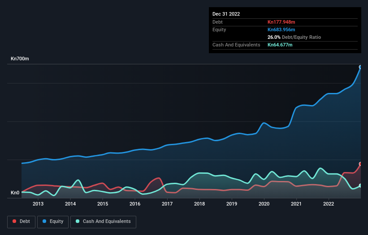Click the teal Cash end-point marker
Screen dimensions: 368x235
pyautogui.click(x=360, y=186)
